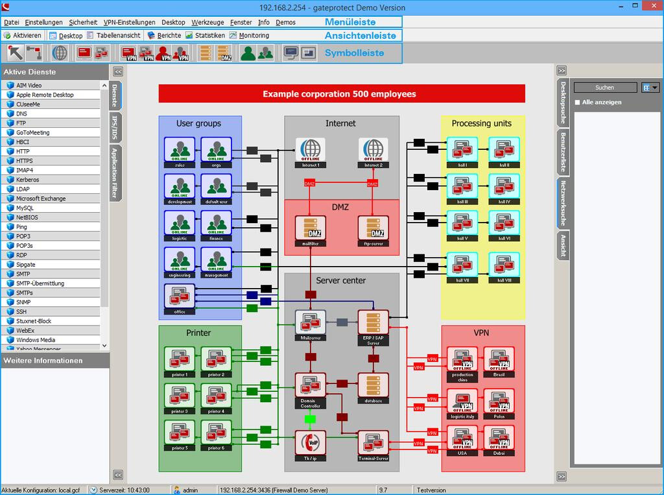Select the ftp-server DMZ node
Image resolution: width=664 pixels, height=495 pixels.
point(373,231)
